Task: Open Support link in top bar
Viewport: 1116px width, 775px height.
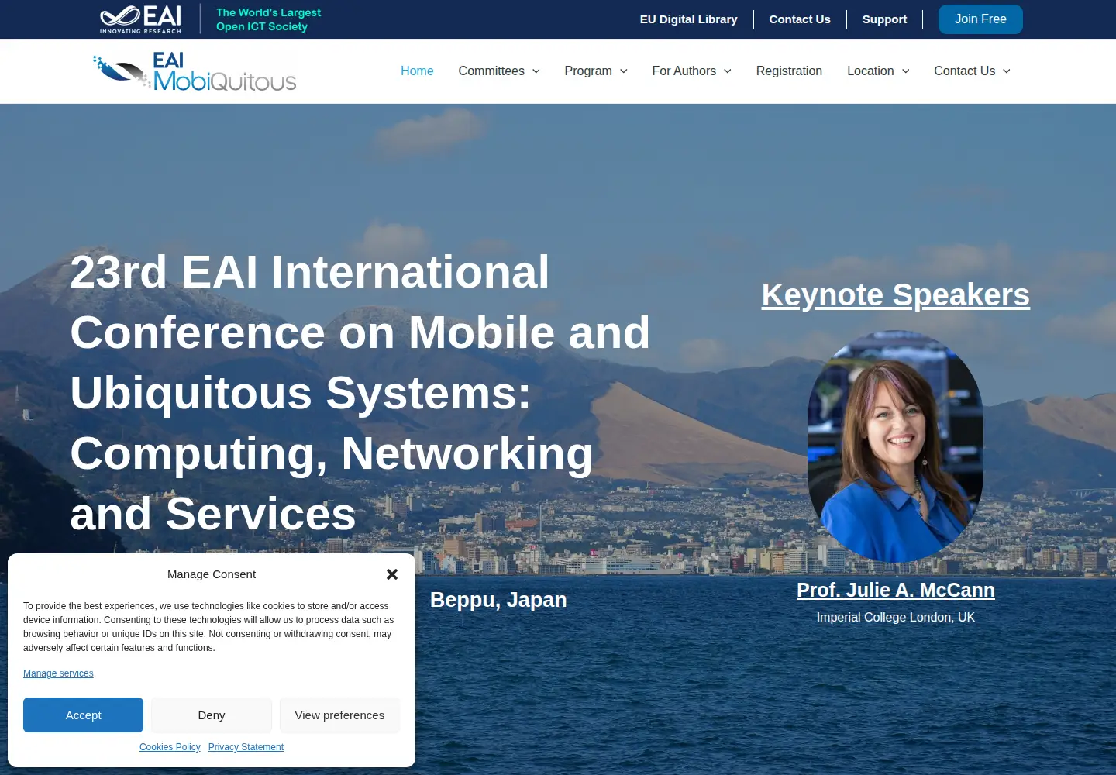Action: point(884,19)
